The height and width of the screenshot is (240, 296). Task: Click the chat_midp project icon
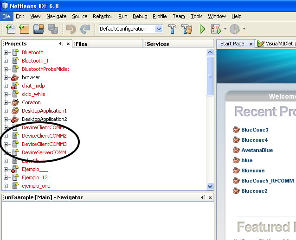coord(15,86)
